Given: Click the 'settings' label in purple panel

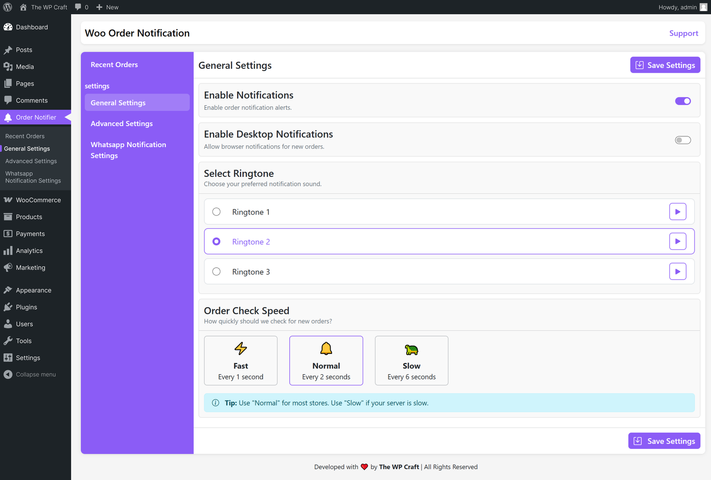Looking at the screenshot, I should tap(97, 86).
